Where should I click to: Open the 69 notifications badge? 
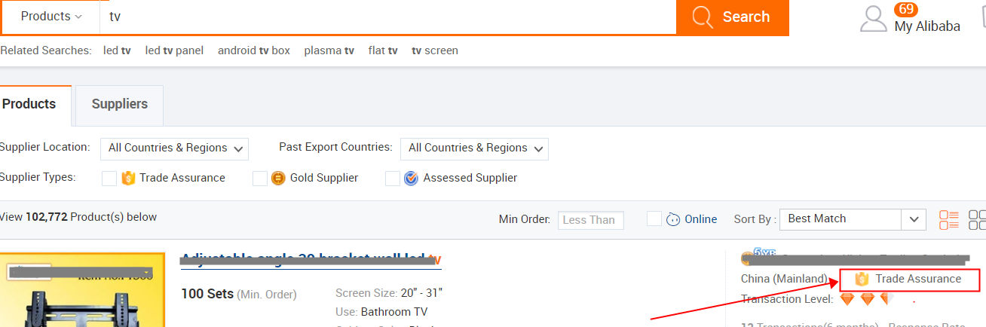click(906, 9)
